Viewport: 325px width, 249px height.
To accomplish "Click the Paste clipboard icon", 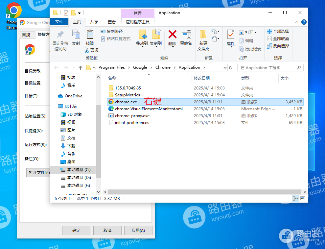I will coord(90,34).
